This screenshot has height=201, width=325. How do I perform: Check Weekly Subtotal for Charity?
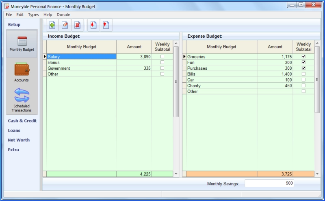coord(303,86)
